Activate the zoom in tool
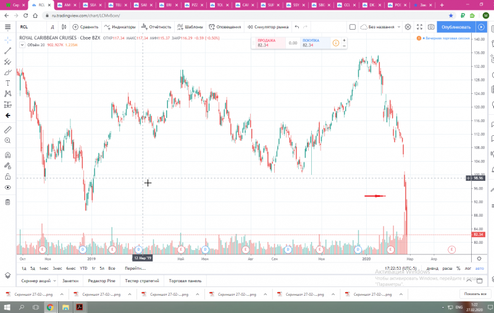Image resolution: width=494 pixels, height=313 pixels. pos(7,140)
